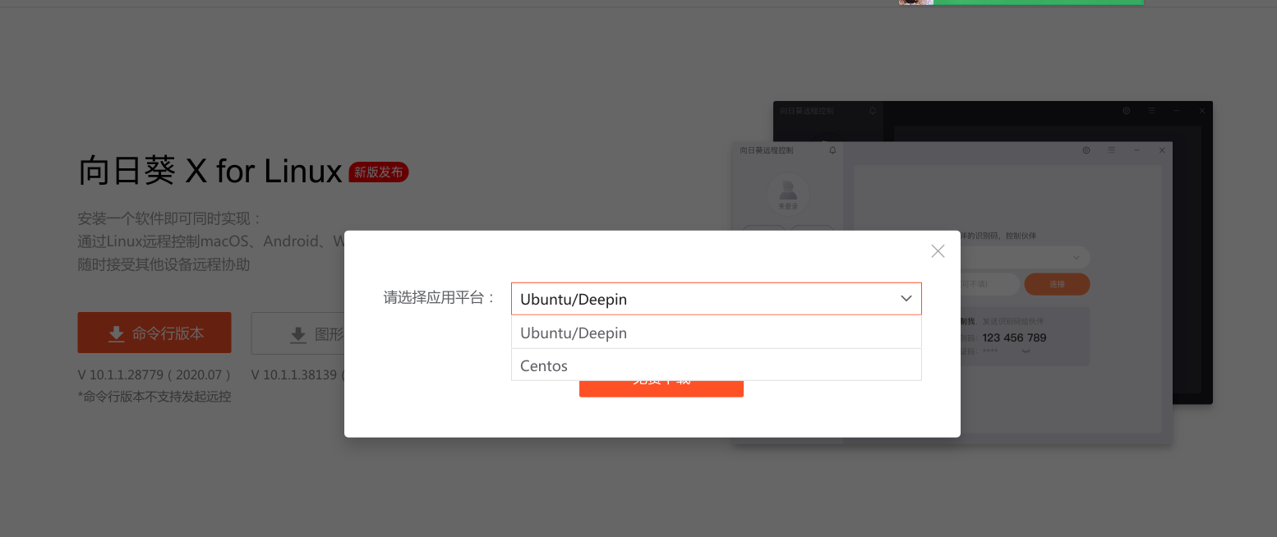This screenshot has height=537, width=1277.
Task: Click the orange download button in the dialog
Action: tap(661, 388)
